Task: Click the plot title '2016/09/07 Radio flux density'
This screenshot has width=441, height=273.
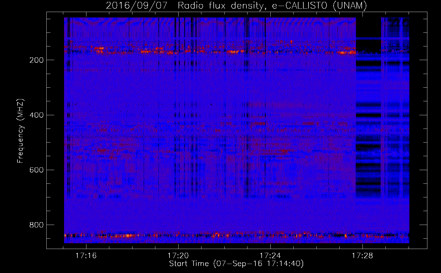Action: point(236,6)
